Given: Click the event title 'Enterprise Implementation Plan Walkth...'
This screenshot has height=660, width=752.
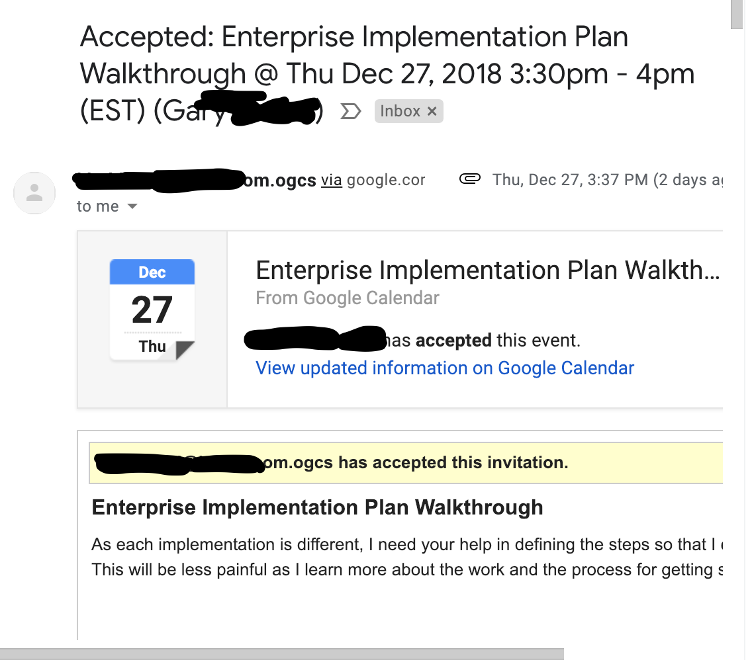Looking at the screenshot, I should pyautogui.click(x=488, y=270).
